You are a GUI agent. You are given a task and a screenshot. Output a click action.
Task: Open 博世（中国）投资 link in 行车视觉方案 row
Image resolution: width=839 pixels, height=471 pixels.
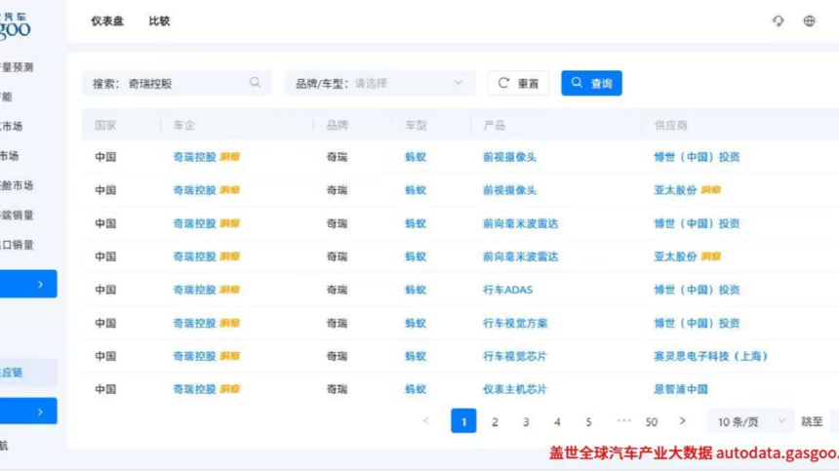(x=697, y=323)
